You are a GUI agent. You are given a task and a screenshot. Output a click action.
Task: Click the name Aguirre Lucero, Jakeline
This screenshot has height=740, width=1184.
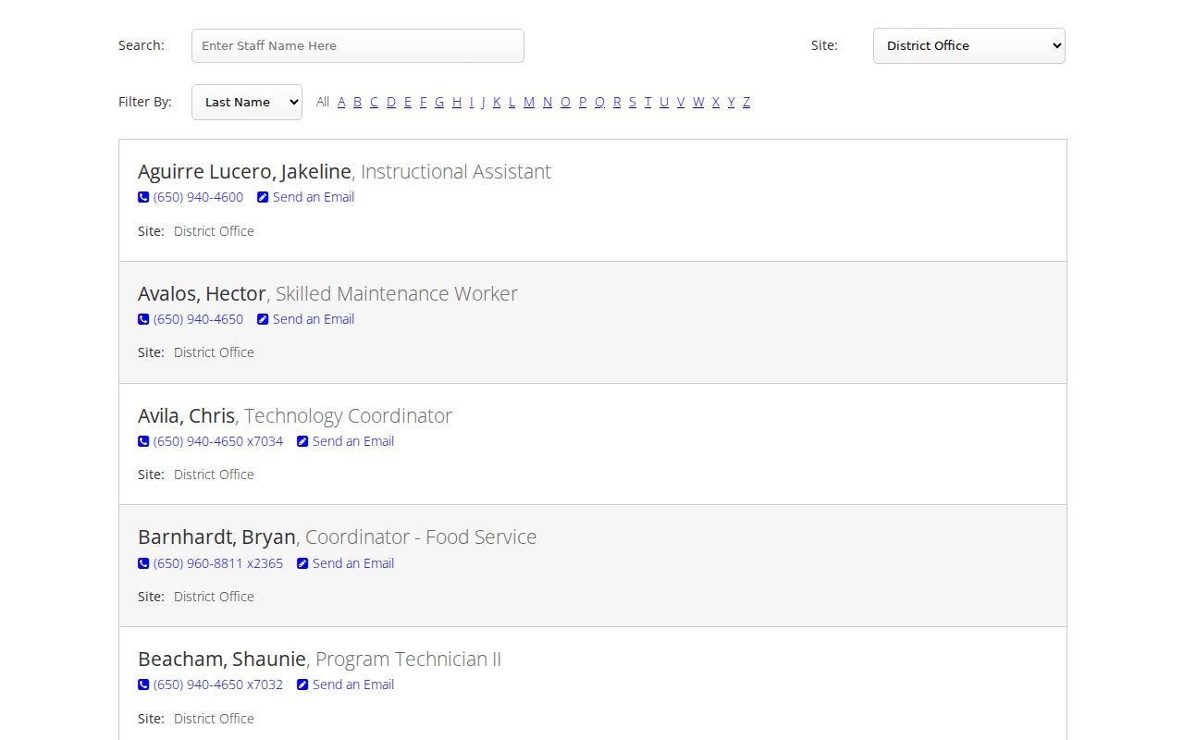point(244,172)
